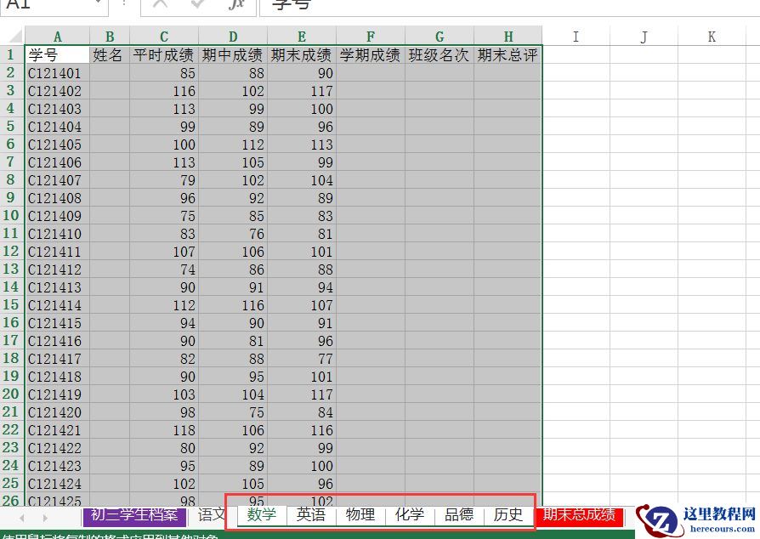Select cell containing C121415

tap(57, 323)
